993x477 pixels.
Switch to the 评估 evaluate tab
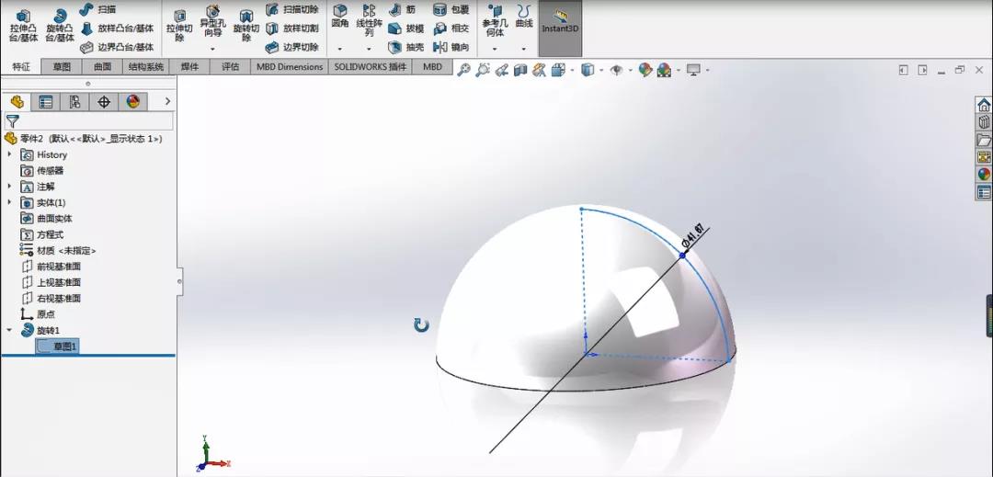tap(231, 66)
